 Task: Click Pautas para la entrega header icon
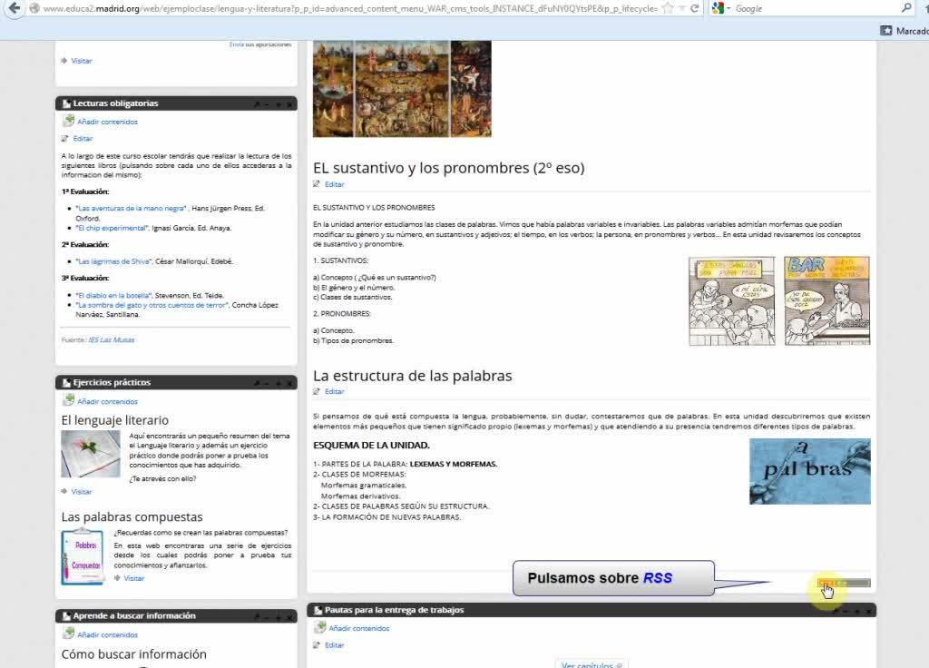[x=318, y=611]
